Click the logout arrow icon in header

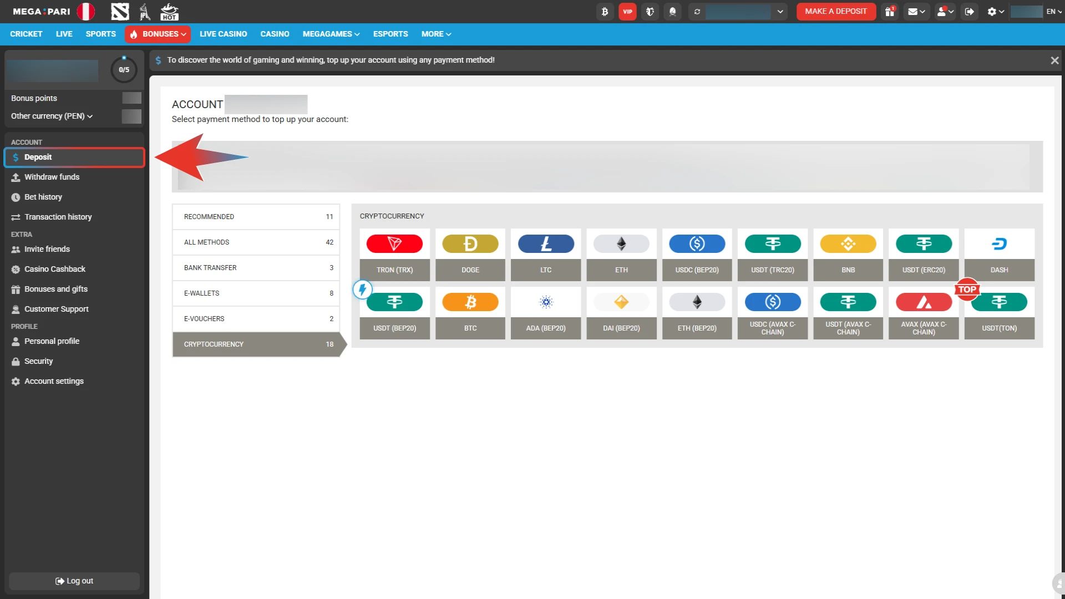[x=970, y=12]
